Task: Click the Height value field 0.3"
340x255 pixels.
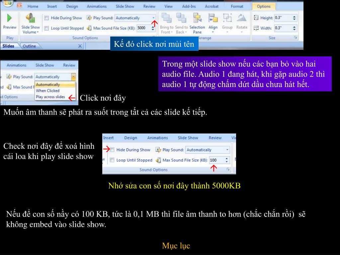Action: [283, 18]
